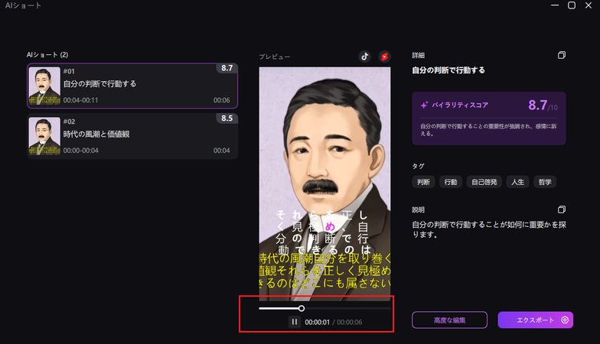The width and height of the screenshot is (600, 344).
Task: Pause the preview playback
Action: tap(295, 322)
